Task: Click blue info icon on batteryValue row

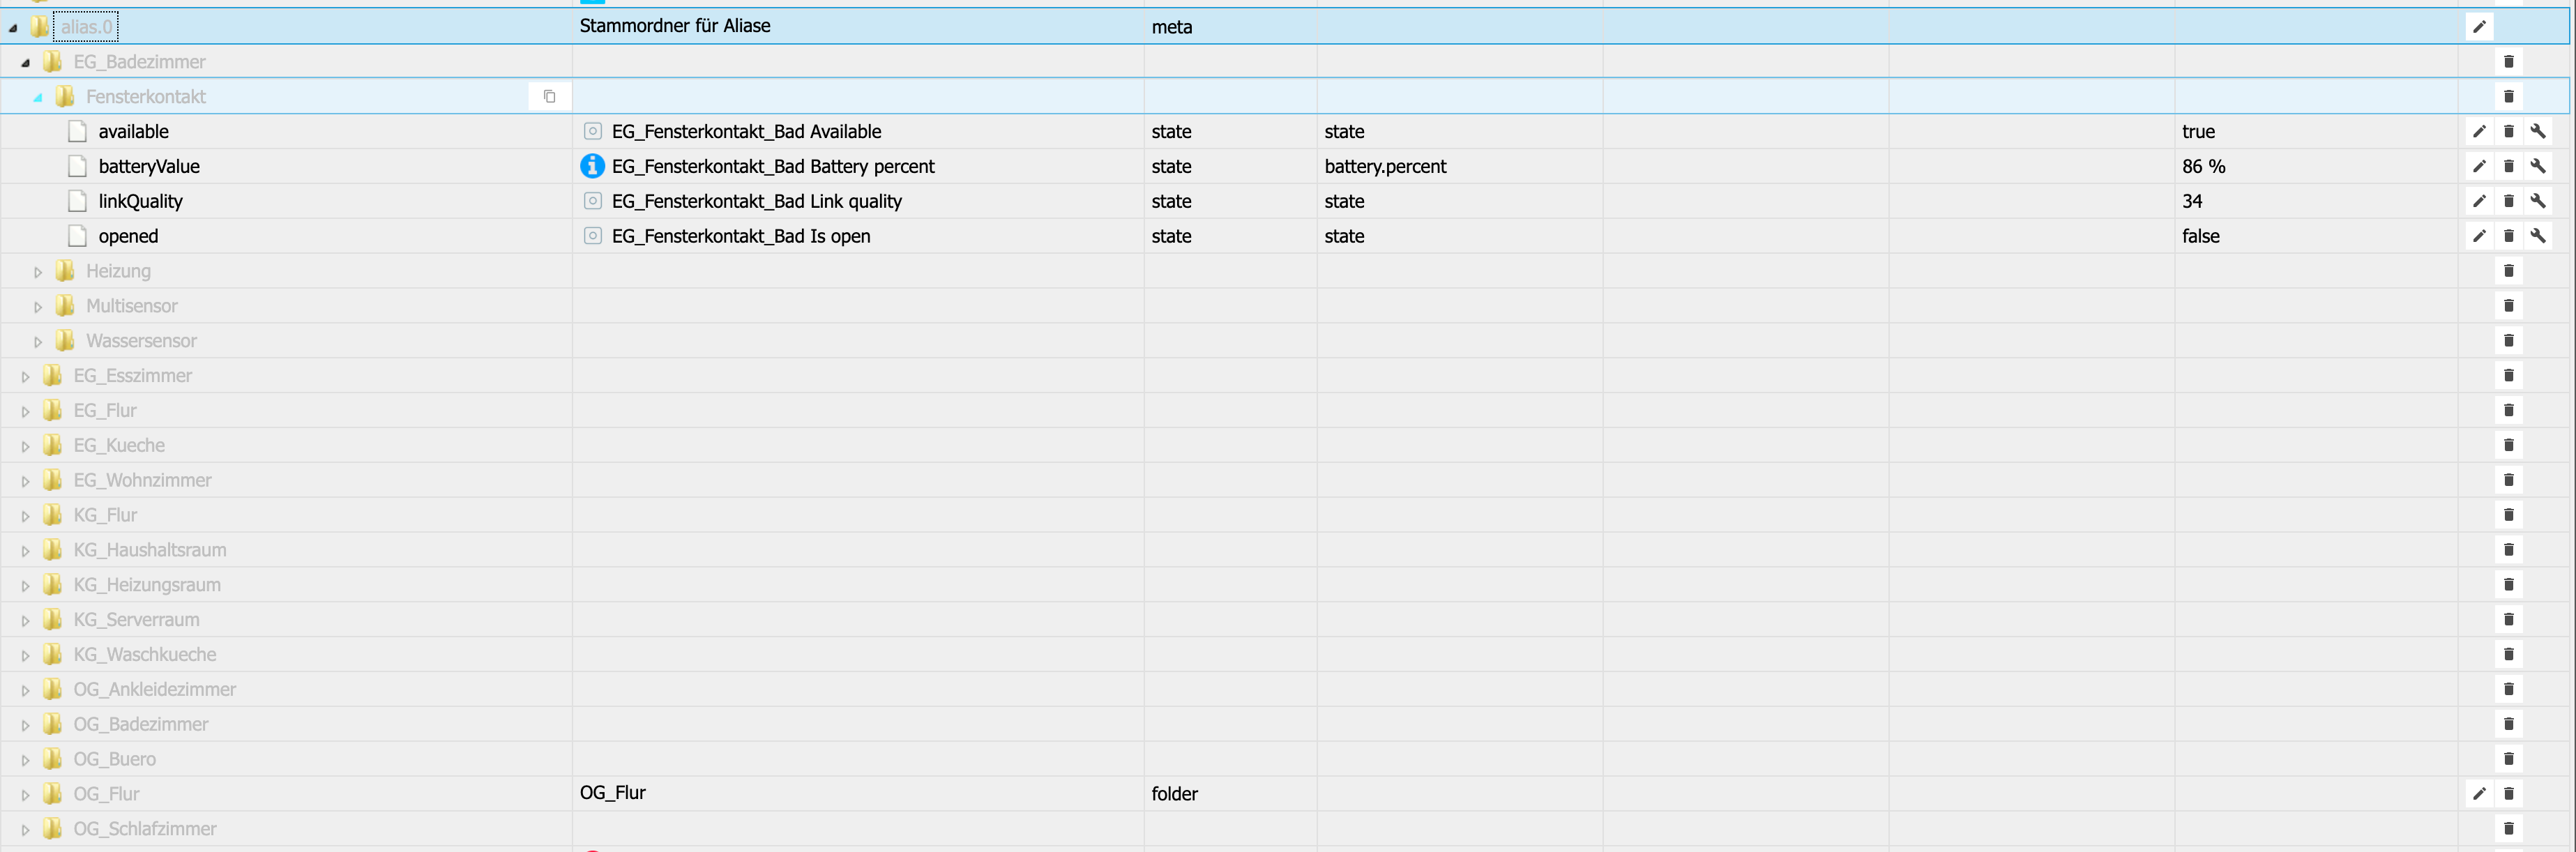Action: pos(592,166)
